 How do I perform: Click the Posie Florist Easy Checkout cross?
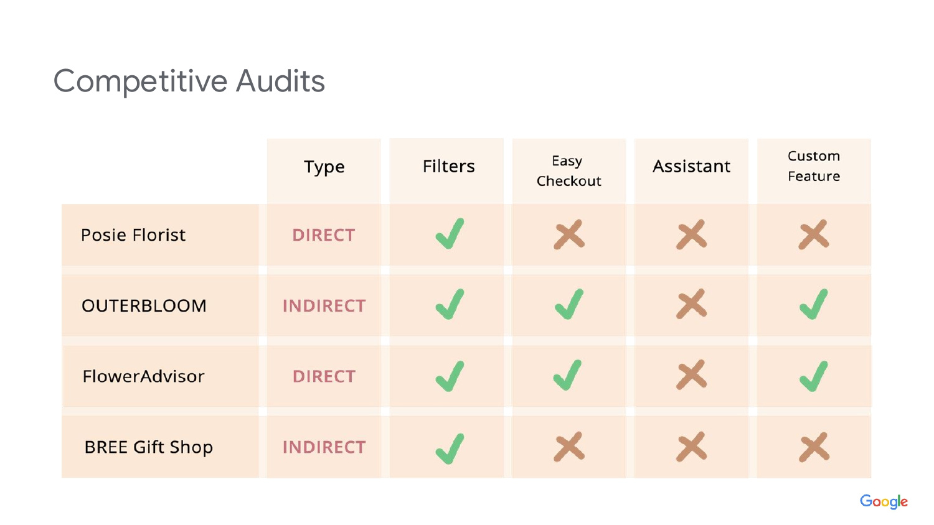569,235
